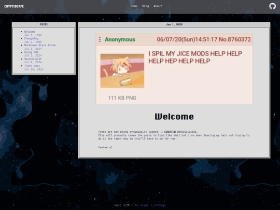The height and width of the screenshot is (210, 280).
Task: Click the spilled juice catgirl thumbnail
Action: click(x=122, y=71)
